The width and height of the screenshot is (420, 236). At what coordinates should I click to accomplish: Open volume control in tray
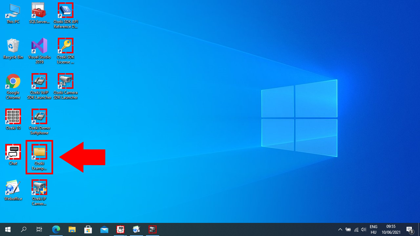click(364, 229)
